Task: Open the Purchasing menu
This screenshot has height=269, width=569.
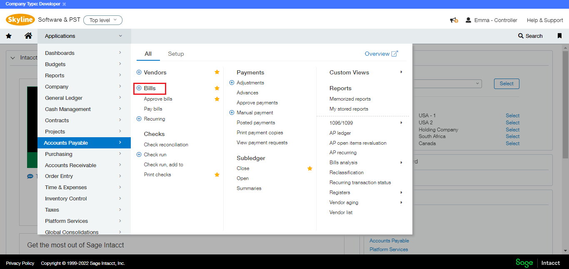Action: pos(84,154)
